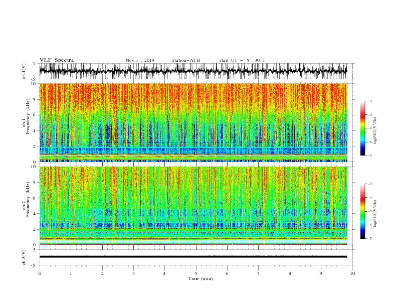Click the "8" kHz tick of ch.1 spectrogram
Image resolution: width=397 pixels, height=307 pixels.
(35, 99)
